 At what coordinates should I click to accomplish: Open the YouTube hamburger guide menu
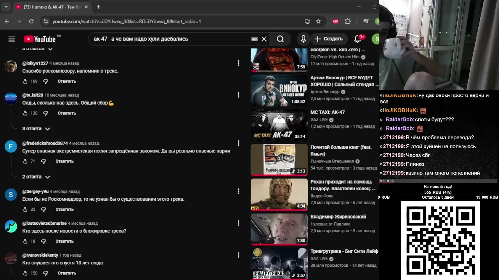click(x=12, y=39)
